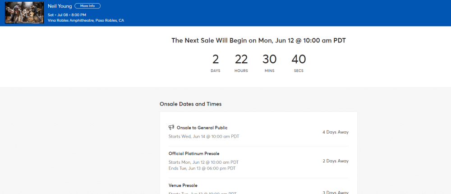Click Ends Tue, Jun 13 presale end time
451x194 pixels.
pos(202,168)
